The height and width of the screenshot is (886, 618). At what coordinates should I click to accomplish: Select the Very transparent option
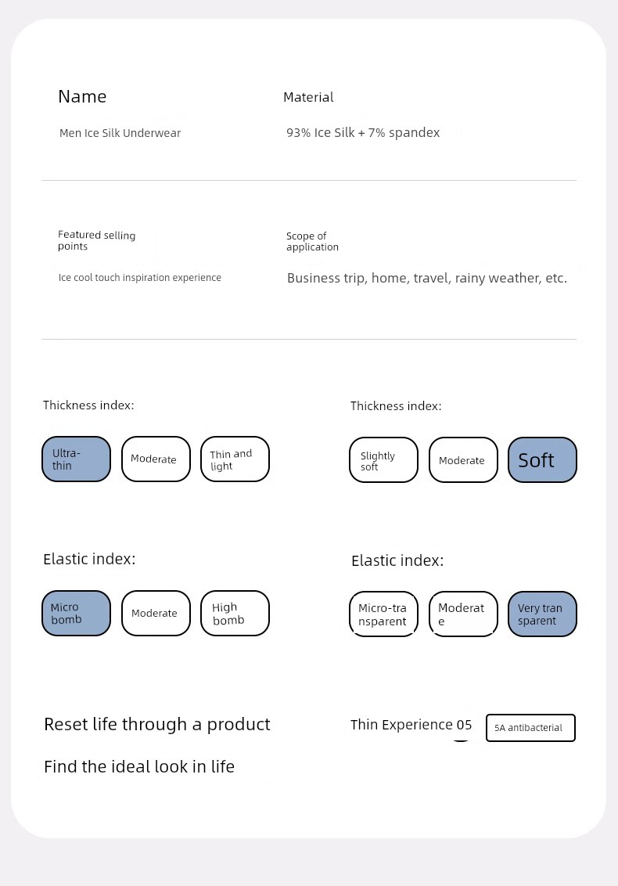tap(542, 614)
